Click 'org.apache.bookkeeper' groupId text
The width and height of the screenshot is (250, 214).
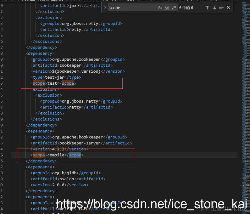(78, 137)
